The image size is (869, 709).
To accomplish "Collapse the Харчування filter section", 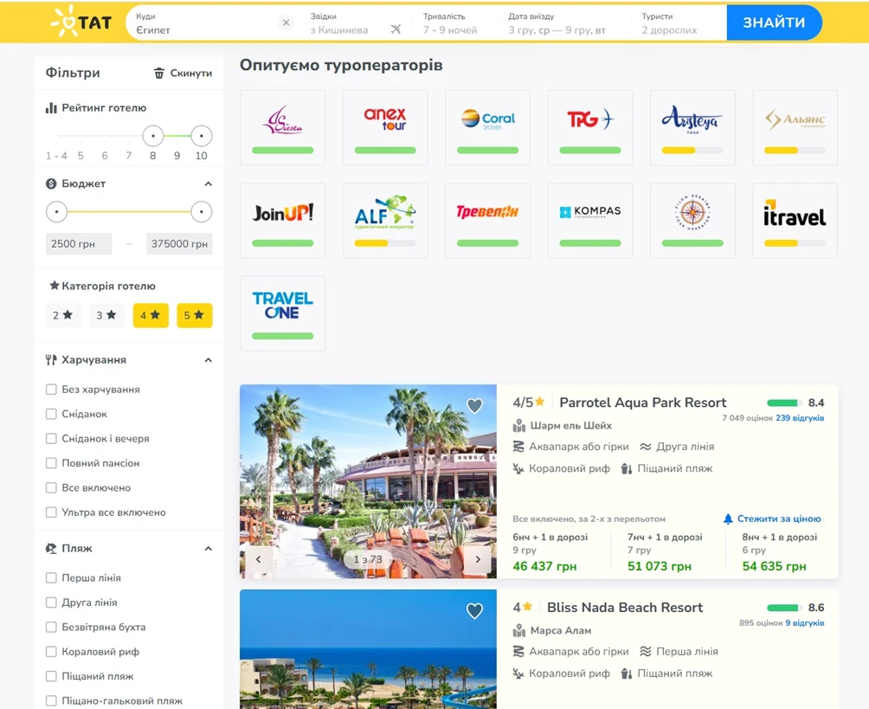I will tap(208, 360).
